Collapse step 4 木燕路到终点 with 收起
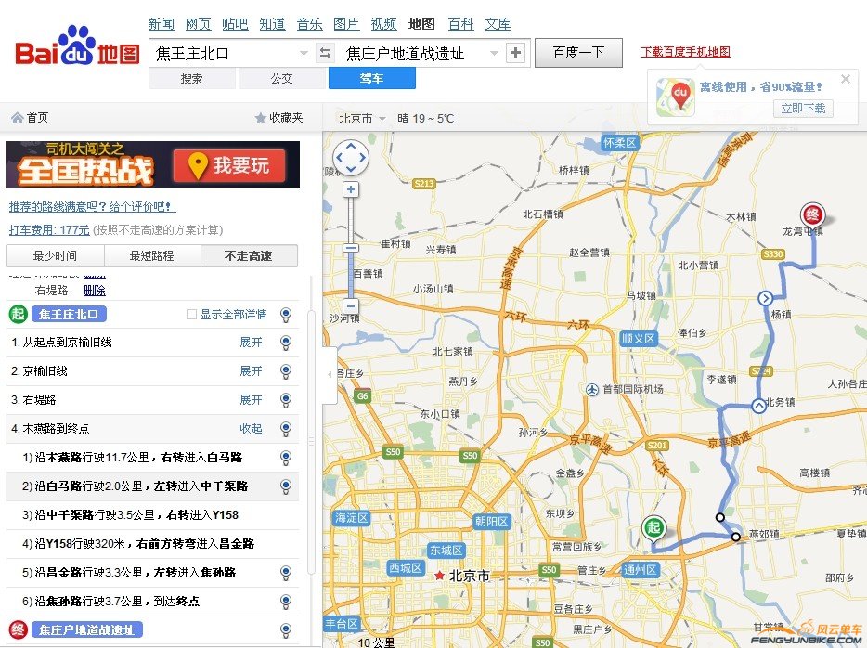The image size is (867, 648). tap(251, 429)
